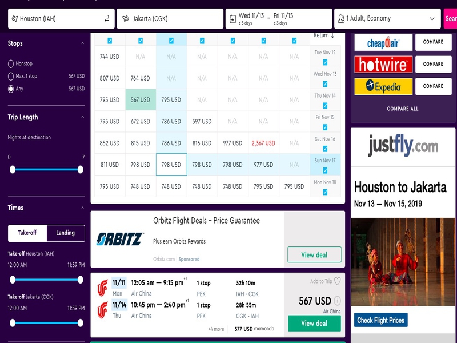This screenshot has height=343, width=457.
Task: Click the departure plane icon beside Houston
Action: (x=15, y=19)
